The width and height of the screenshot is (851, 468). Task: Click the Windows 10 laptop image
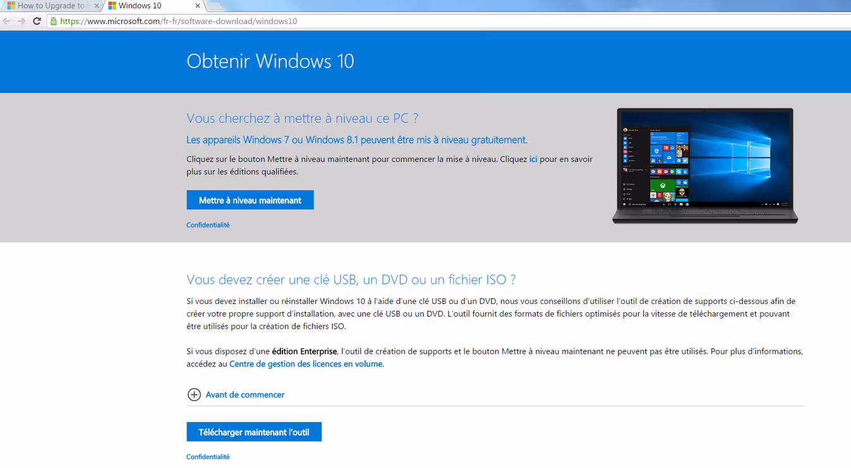click(x=705, y=165)
